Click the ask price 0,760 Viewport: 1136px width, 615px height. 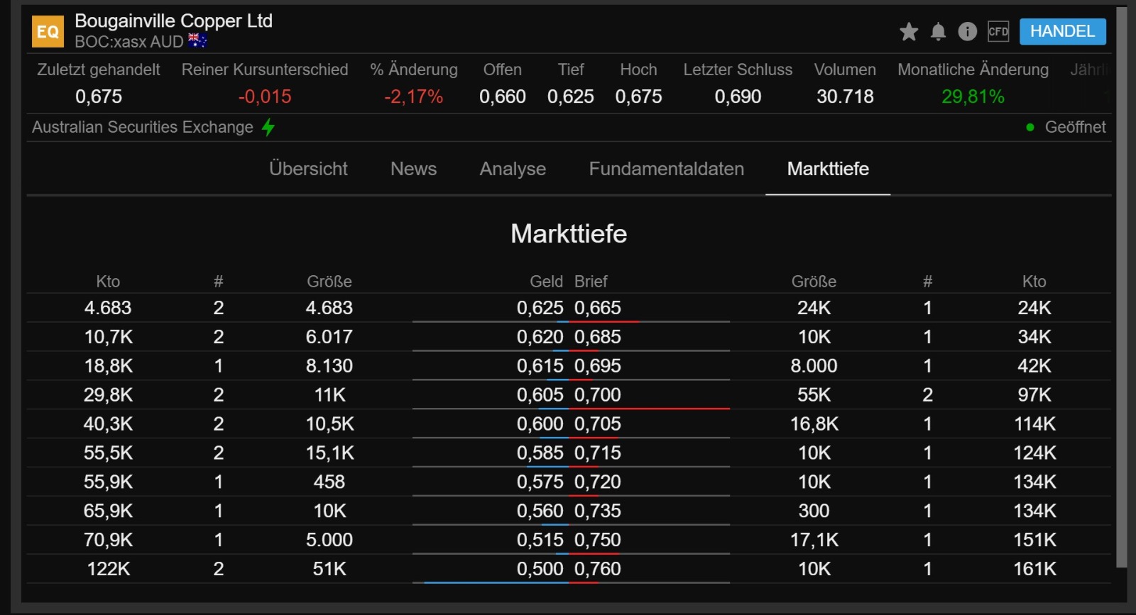coord(598,570)
